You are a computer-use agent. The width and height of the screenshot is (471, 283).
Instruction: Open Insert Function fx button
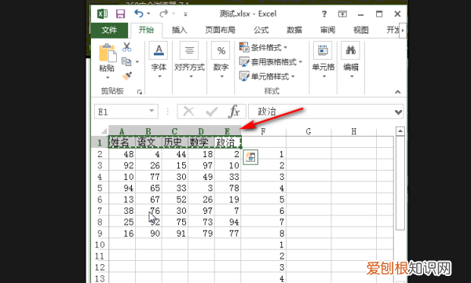coord(234,112)
